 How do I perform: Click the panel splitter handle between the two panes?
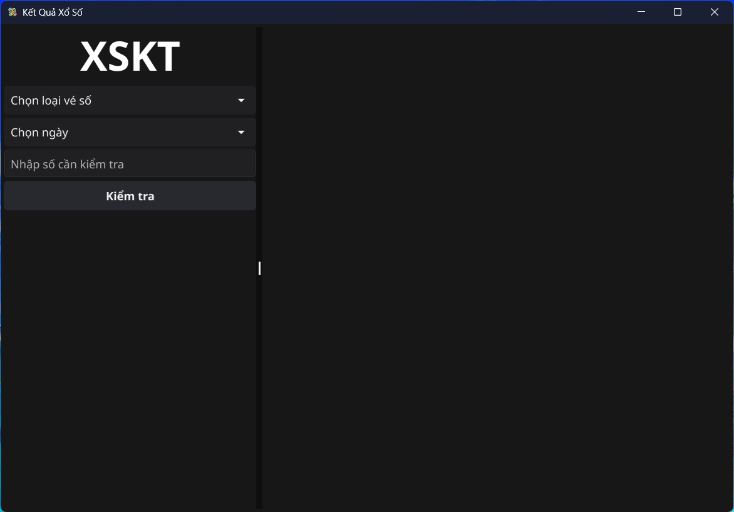[x=259, y=268]
